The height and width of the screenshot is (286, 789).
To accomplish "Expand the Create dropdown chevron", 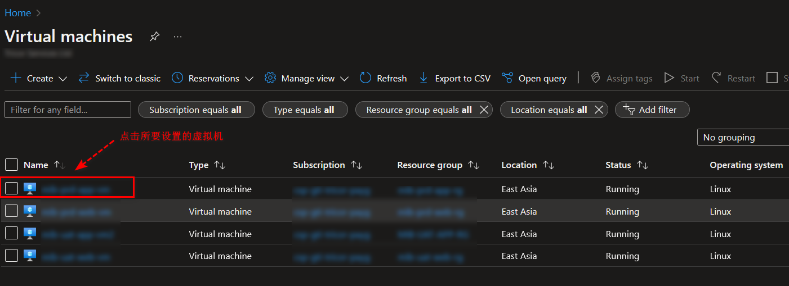I will tap(63, 79).
